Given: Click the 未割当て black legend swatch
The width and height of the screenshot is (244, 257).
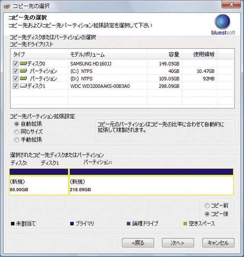Looking at the screenshot, I should pyautogui.click(x=13, y=223).
